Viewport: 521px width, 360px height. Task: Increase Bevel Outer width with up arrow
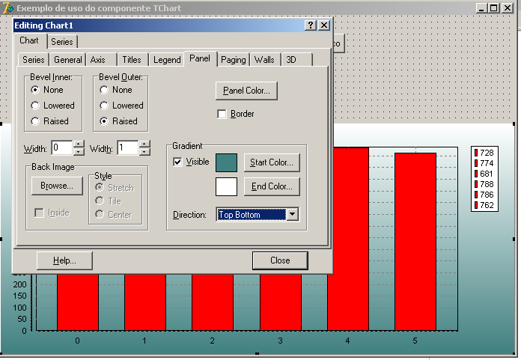tap(144, 144)
